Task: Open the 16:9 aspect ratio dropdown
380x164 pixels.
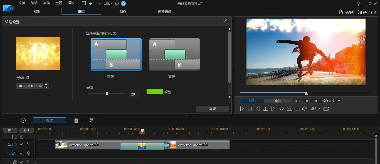Action: pyautogui.click(x=108, y=3)
